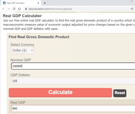View site info via the padlock icon
Image resolution: width=135 pixels, height=114 pixels.
(26, 9)
